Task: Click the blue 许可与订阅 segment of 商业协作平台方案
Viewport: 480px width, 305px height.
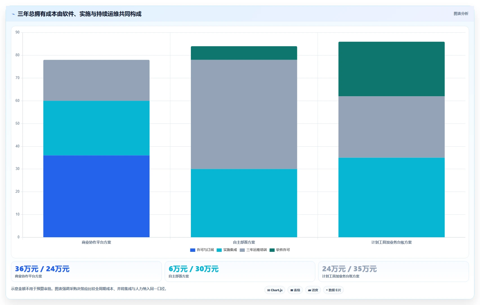Action: [x=96, y=196]
